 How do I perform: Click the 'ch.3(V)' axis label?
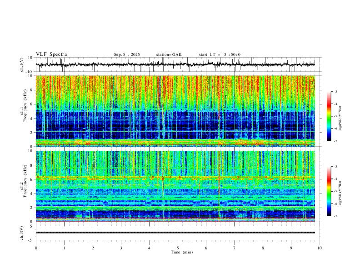(22, 233)
